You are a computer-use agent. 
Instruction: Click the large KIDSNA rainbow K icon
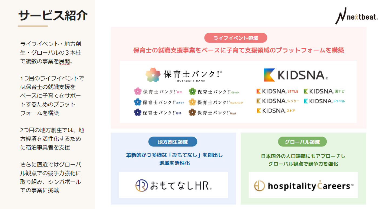(269, 75)
